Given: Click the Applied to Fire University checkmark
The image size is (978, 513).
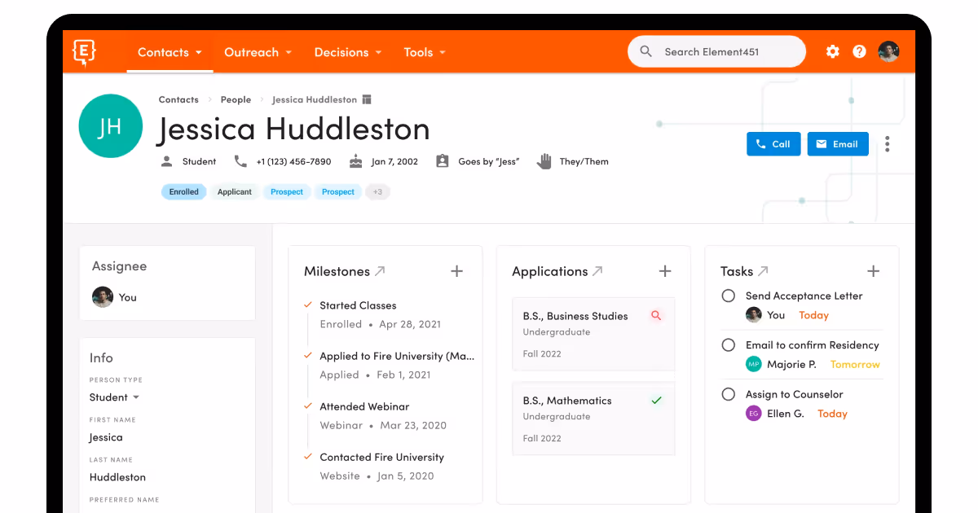Looking at the screenshot, I should click(x=308, y=355).
